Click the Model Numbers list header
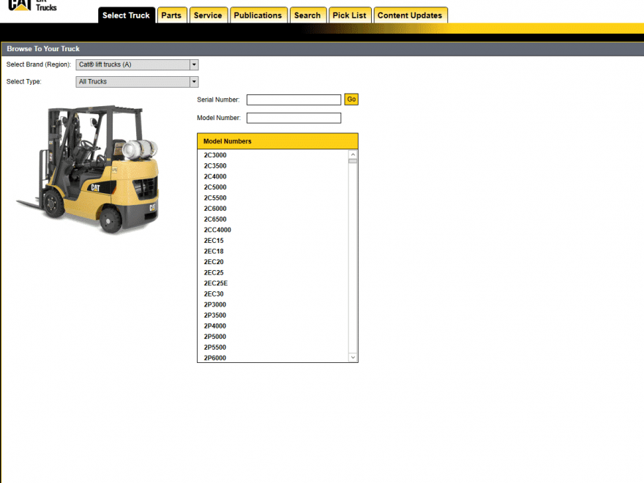Image resolution: width=644 pixels, height=483 pixels. (277, 141)
